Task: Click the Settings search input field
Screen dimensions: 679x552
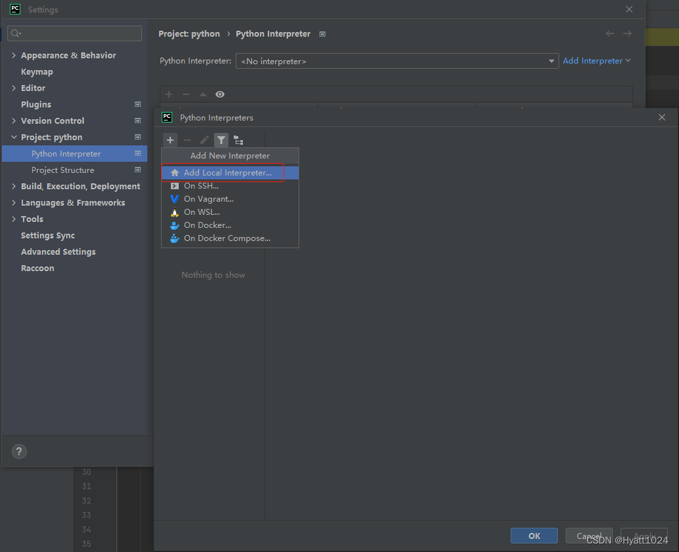Action: click(x=75, y=33)
